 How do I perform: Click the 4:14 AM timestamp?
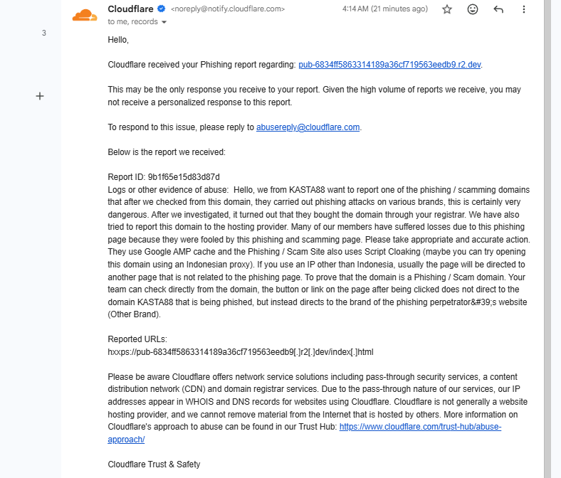click(385, 9)
